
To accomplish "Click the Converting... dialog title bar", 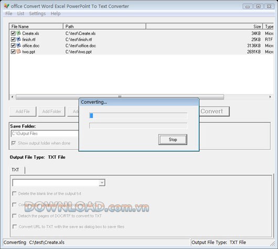I will click(x=139, y=102).
